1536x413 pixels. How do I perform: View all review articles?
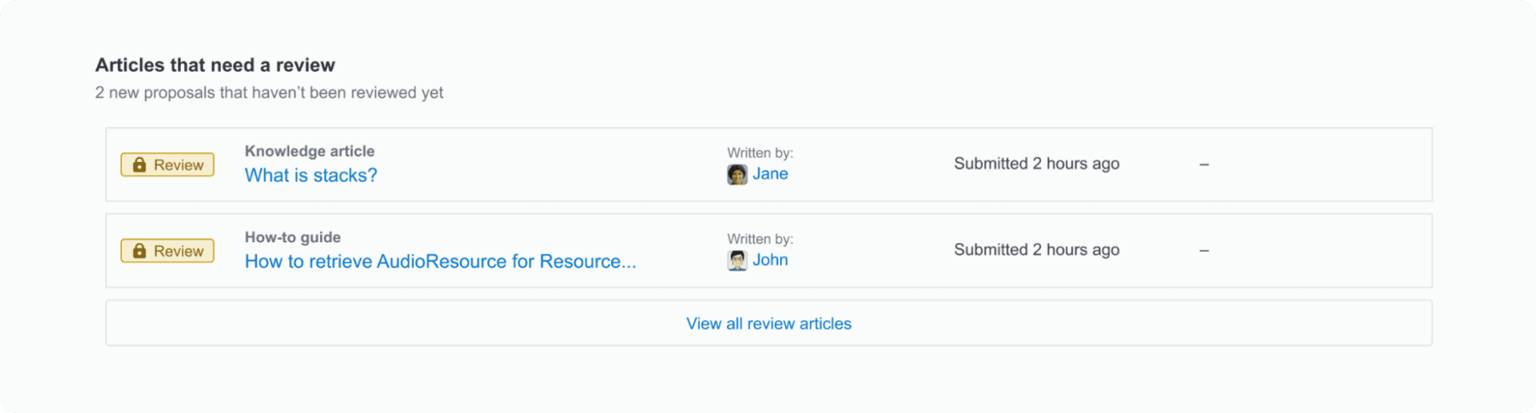click(x=769, y=323)
